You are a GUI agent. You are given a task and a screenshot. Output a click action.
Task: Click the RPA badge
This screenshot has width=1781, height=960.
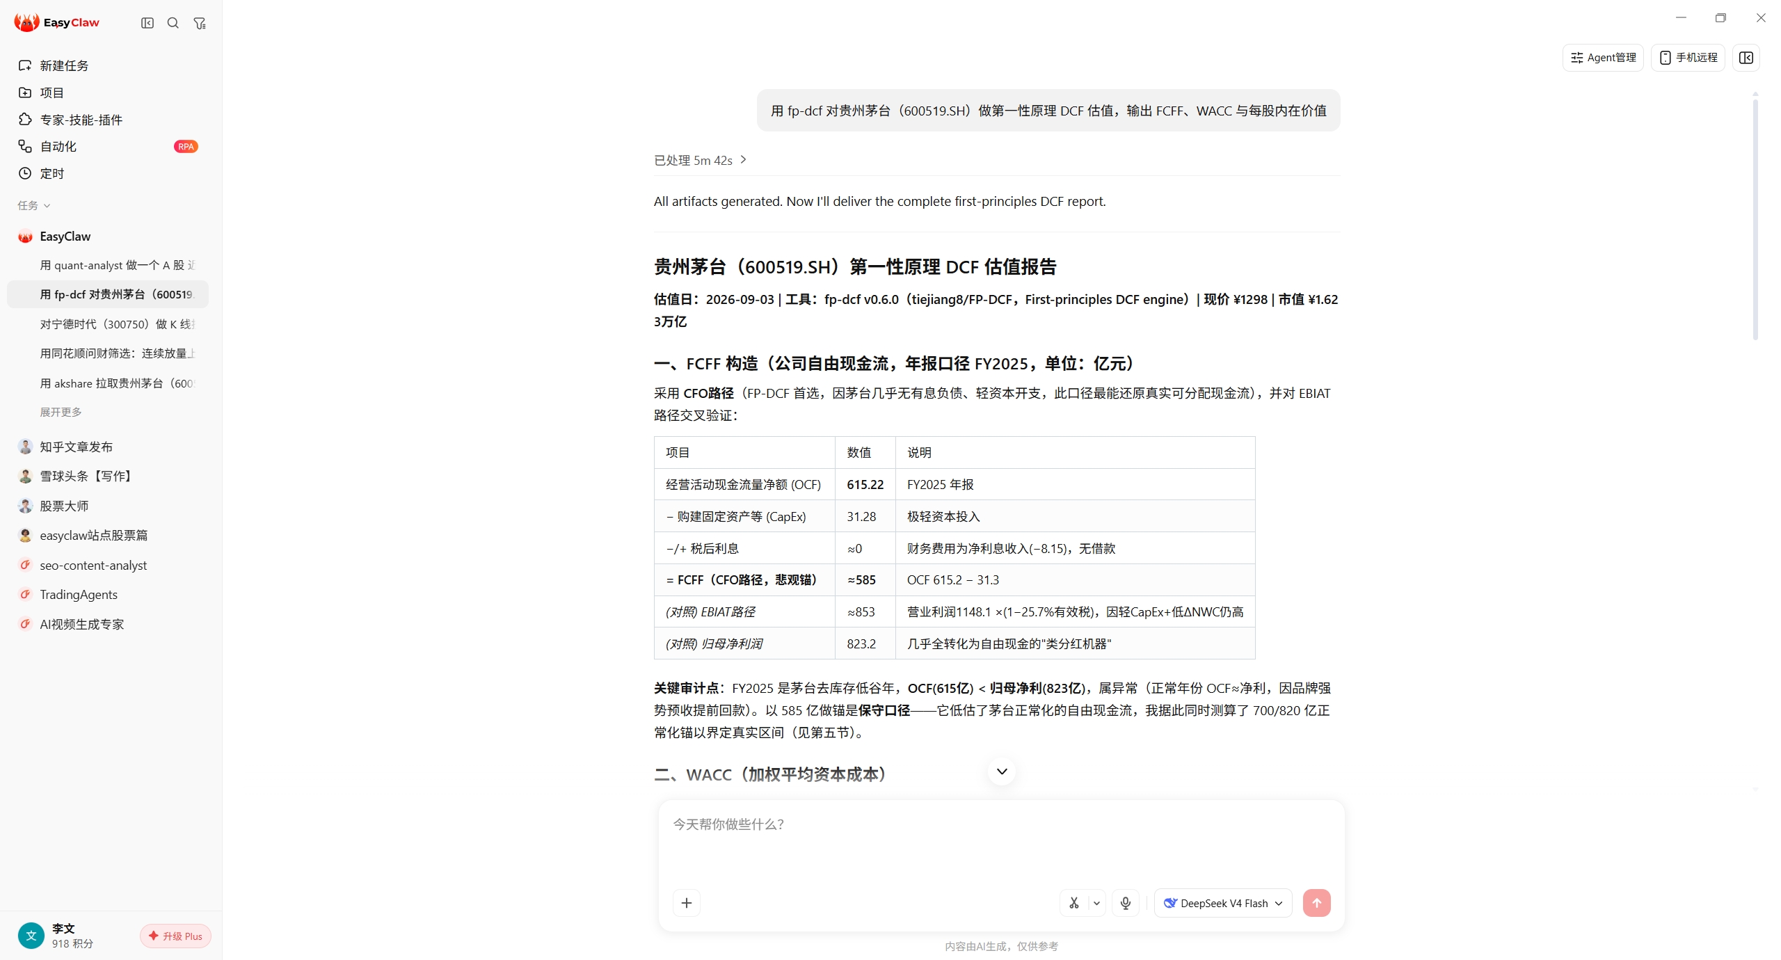tap(186, 146)
